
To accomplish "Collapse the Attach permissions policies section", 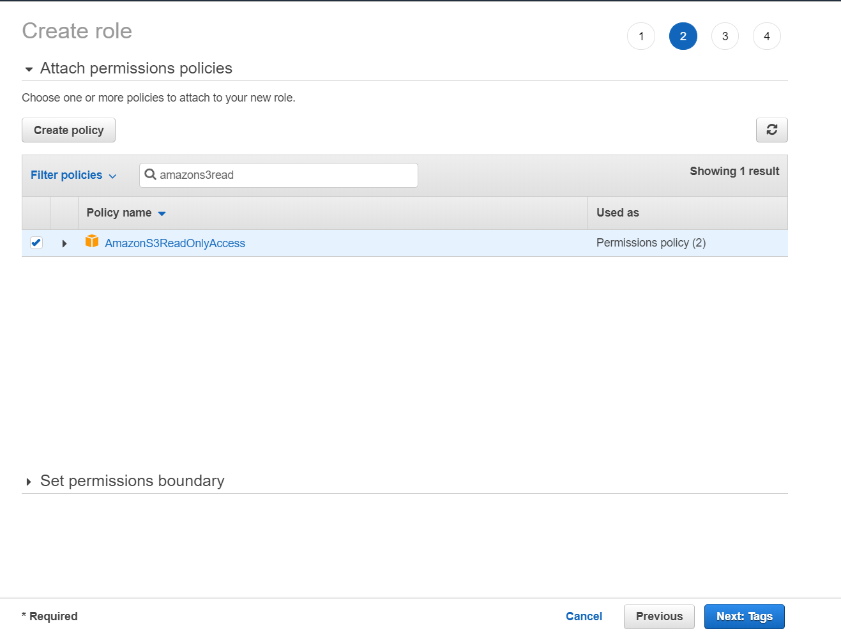I will 29,69.
